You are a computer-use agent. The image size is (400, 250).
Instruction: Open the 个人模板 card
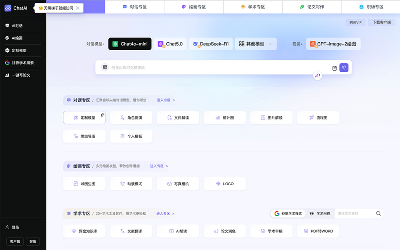[131, 136]
